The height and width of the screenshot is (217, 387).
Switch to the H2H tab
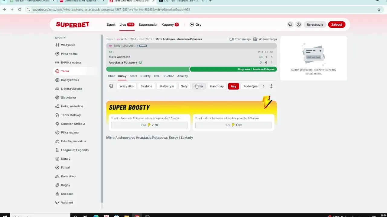click(157, 76)
